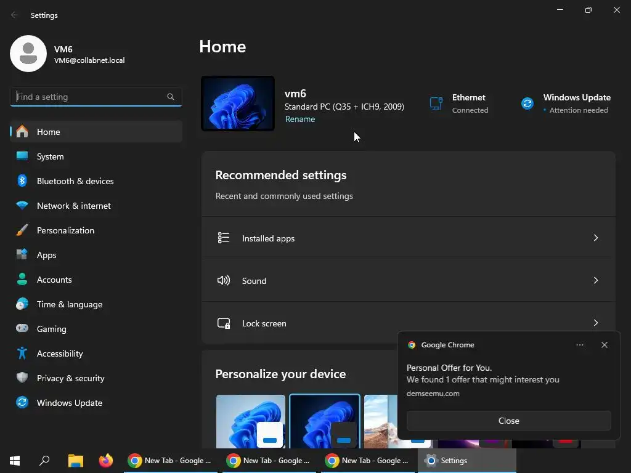Click the Accessibility figure icon
Screen dimensions: 631x473
point(22,353)
